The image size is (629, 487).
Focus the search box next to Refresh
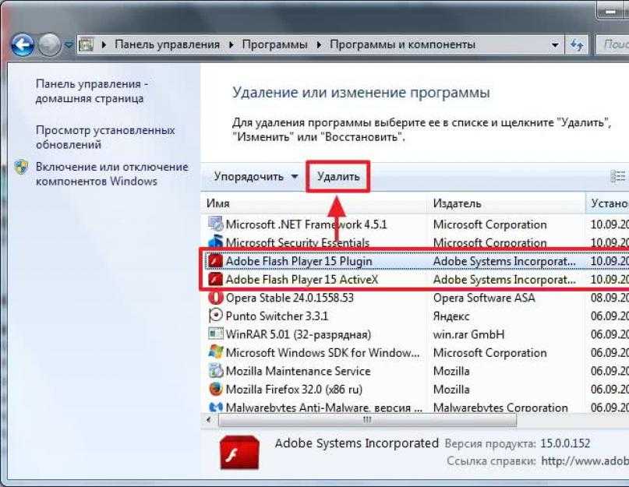pos(612,44)
